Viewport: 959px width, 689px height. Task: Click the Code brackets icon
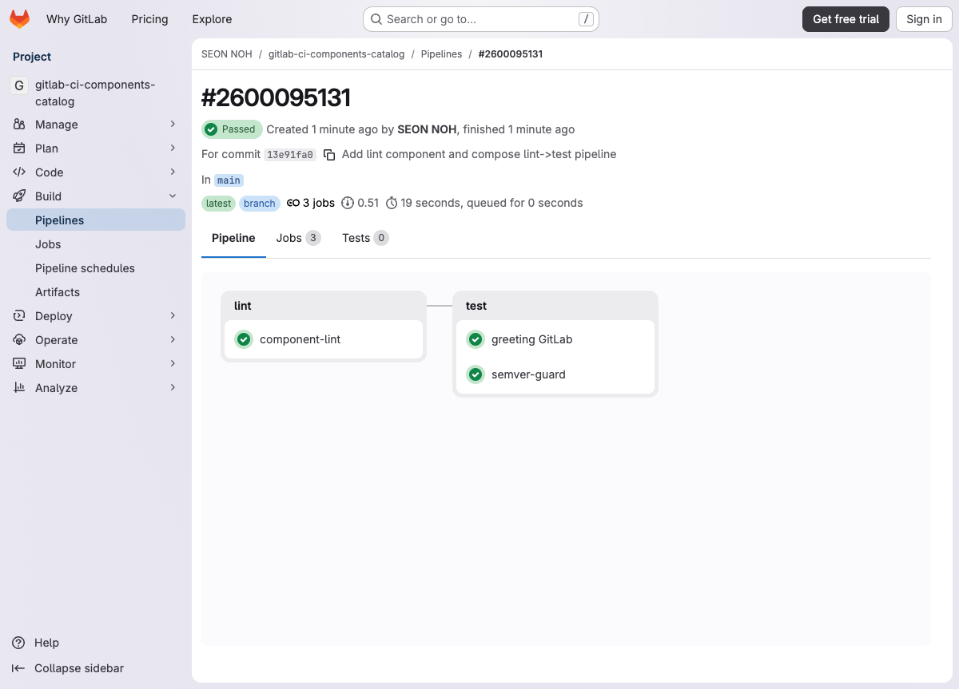(x=19, y=172)
